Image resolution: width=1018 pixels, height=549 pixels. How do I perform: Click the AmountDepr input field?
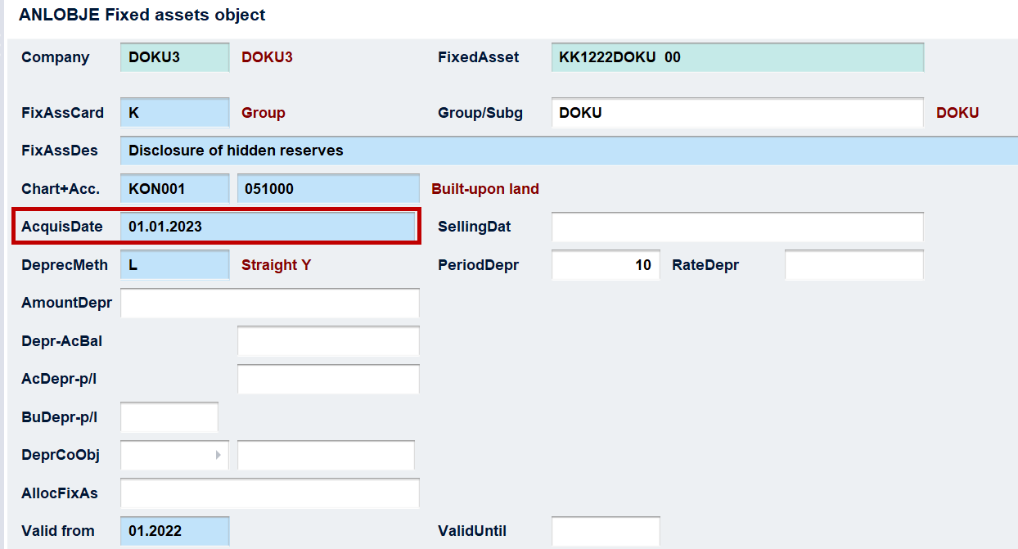coord(270,303)
